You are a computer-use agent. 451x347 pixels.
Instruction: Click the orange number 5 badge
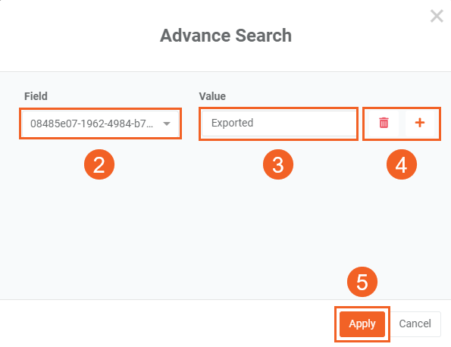[362, 282]
